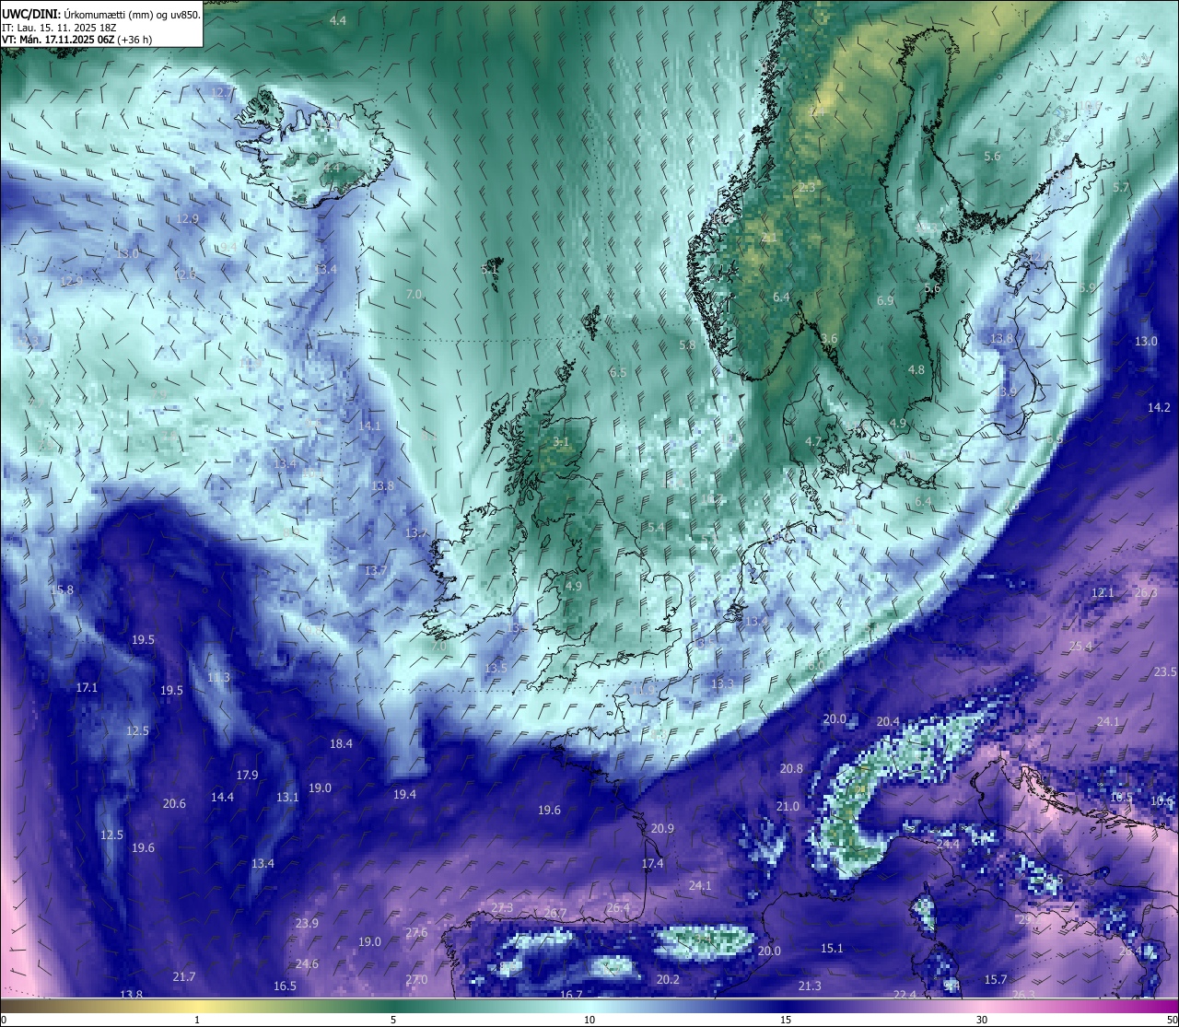The height and width of the screenshot is (1027, 1179).
Task: Click the 13.1 value
Action: pos(287,797)
